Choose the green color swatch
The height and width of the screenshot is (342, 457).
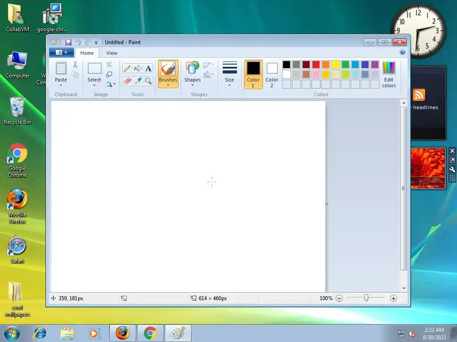[345, 65]
